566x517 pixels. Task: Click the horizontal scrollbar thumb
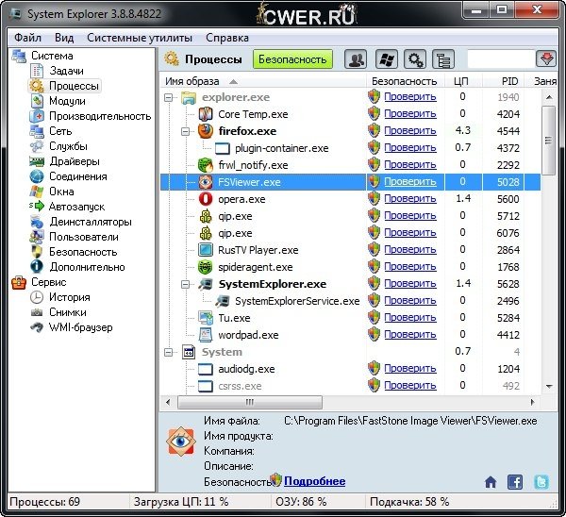[x=250, y=402]
